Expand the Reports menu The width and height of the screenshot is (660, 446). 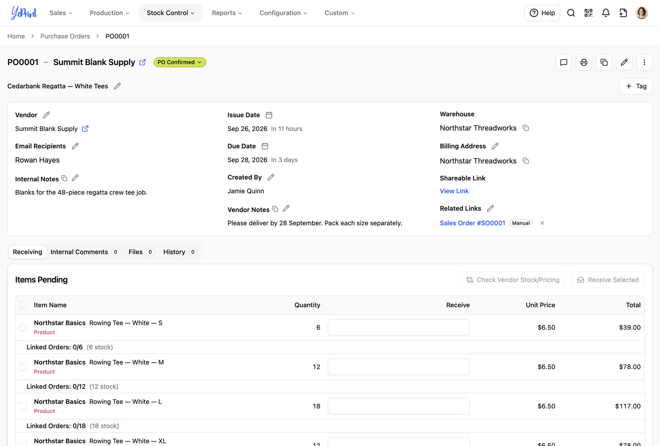[x=227, y=13]
